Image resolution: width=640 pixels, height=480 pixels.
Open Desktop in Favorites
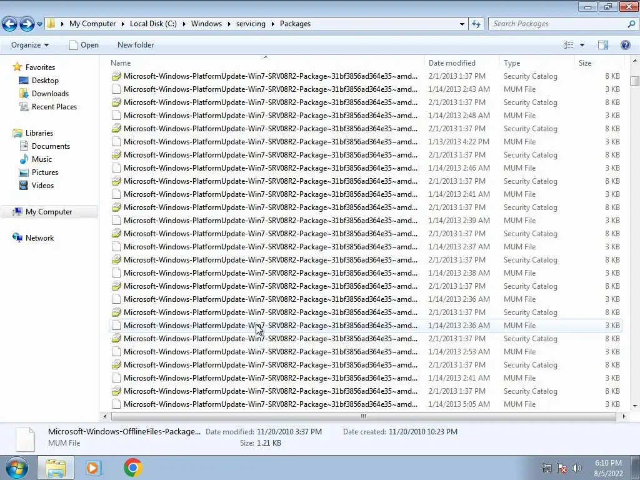click(x=45, y=81)
